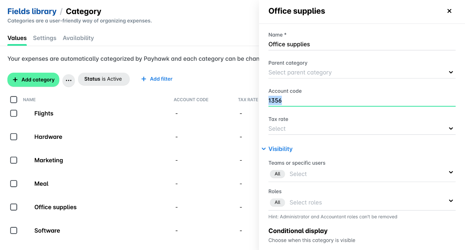Switch to the Settings tab

pos(45,38)
